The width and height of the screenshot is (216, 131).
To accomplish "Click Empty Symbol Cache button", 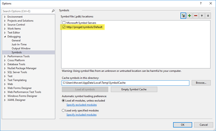I will coord(134,90).
